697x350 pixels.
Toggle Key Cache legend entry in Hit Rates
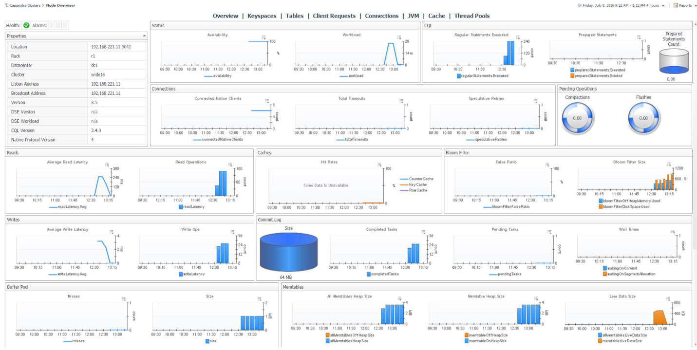413,184
